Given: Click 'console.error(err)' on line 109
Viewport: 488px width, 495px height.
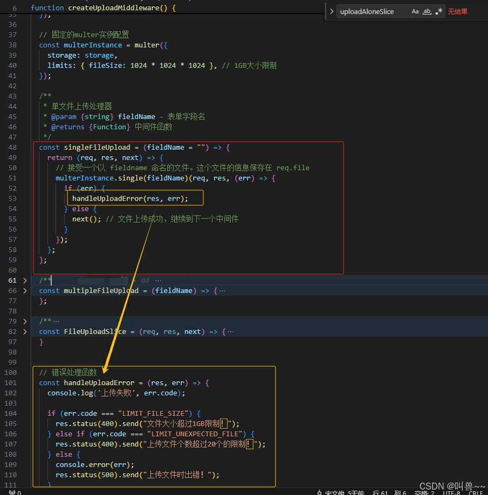Looking at the screenshot, I should tap(93, 465).
